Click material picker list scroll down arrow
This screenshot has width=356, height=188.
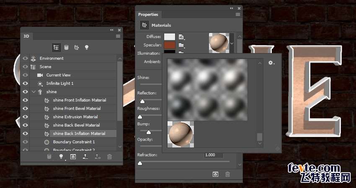click(260, 143)
